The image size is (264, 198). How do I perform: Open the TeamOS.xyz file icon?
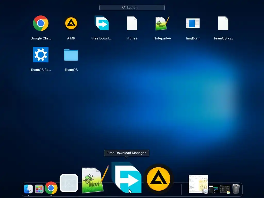pos(223,23)
